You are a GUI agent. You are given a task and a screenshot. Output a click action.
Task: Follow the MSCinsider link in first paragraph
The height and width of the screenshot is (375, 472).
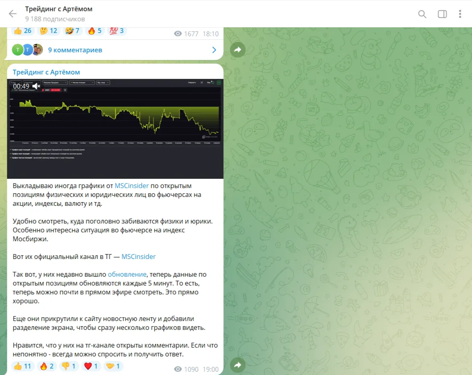point(132,186)
